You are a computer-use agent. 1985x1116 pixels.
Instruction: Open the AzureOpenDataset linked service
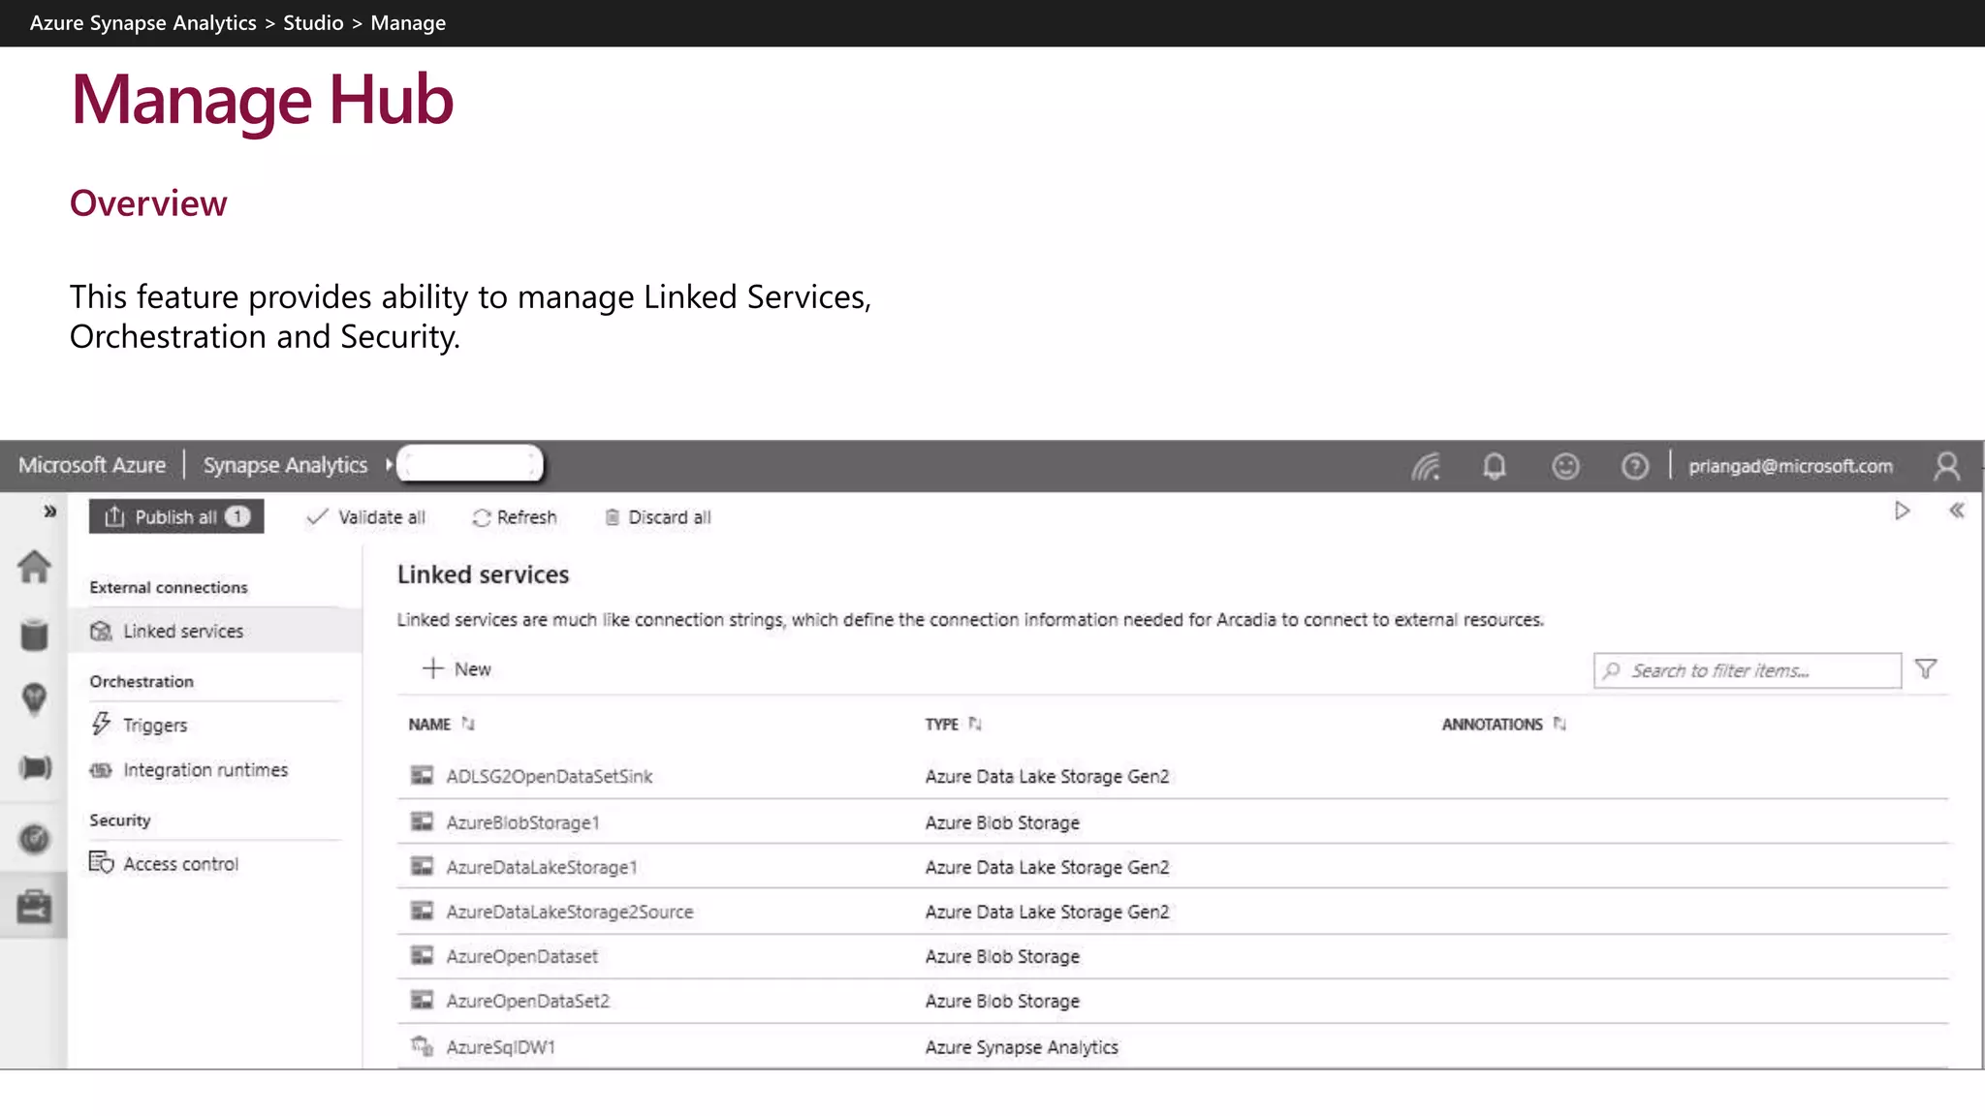(x=521, y=956)
